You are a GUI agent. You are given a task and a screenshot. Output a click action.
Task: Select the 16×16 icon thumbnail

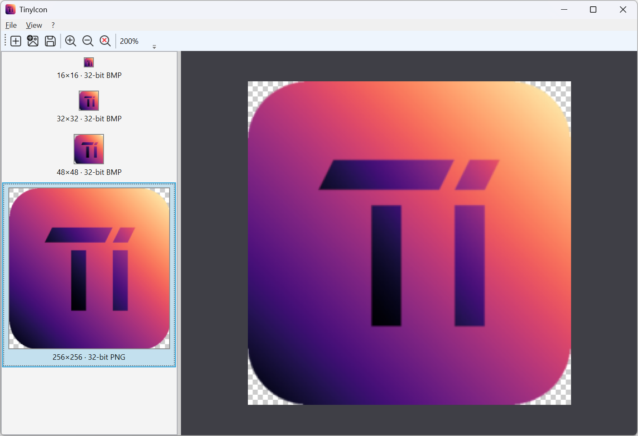tap(89, 62)
